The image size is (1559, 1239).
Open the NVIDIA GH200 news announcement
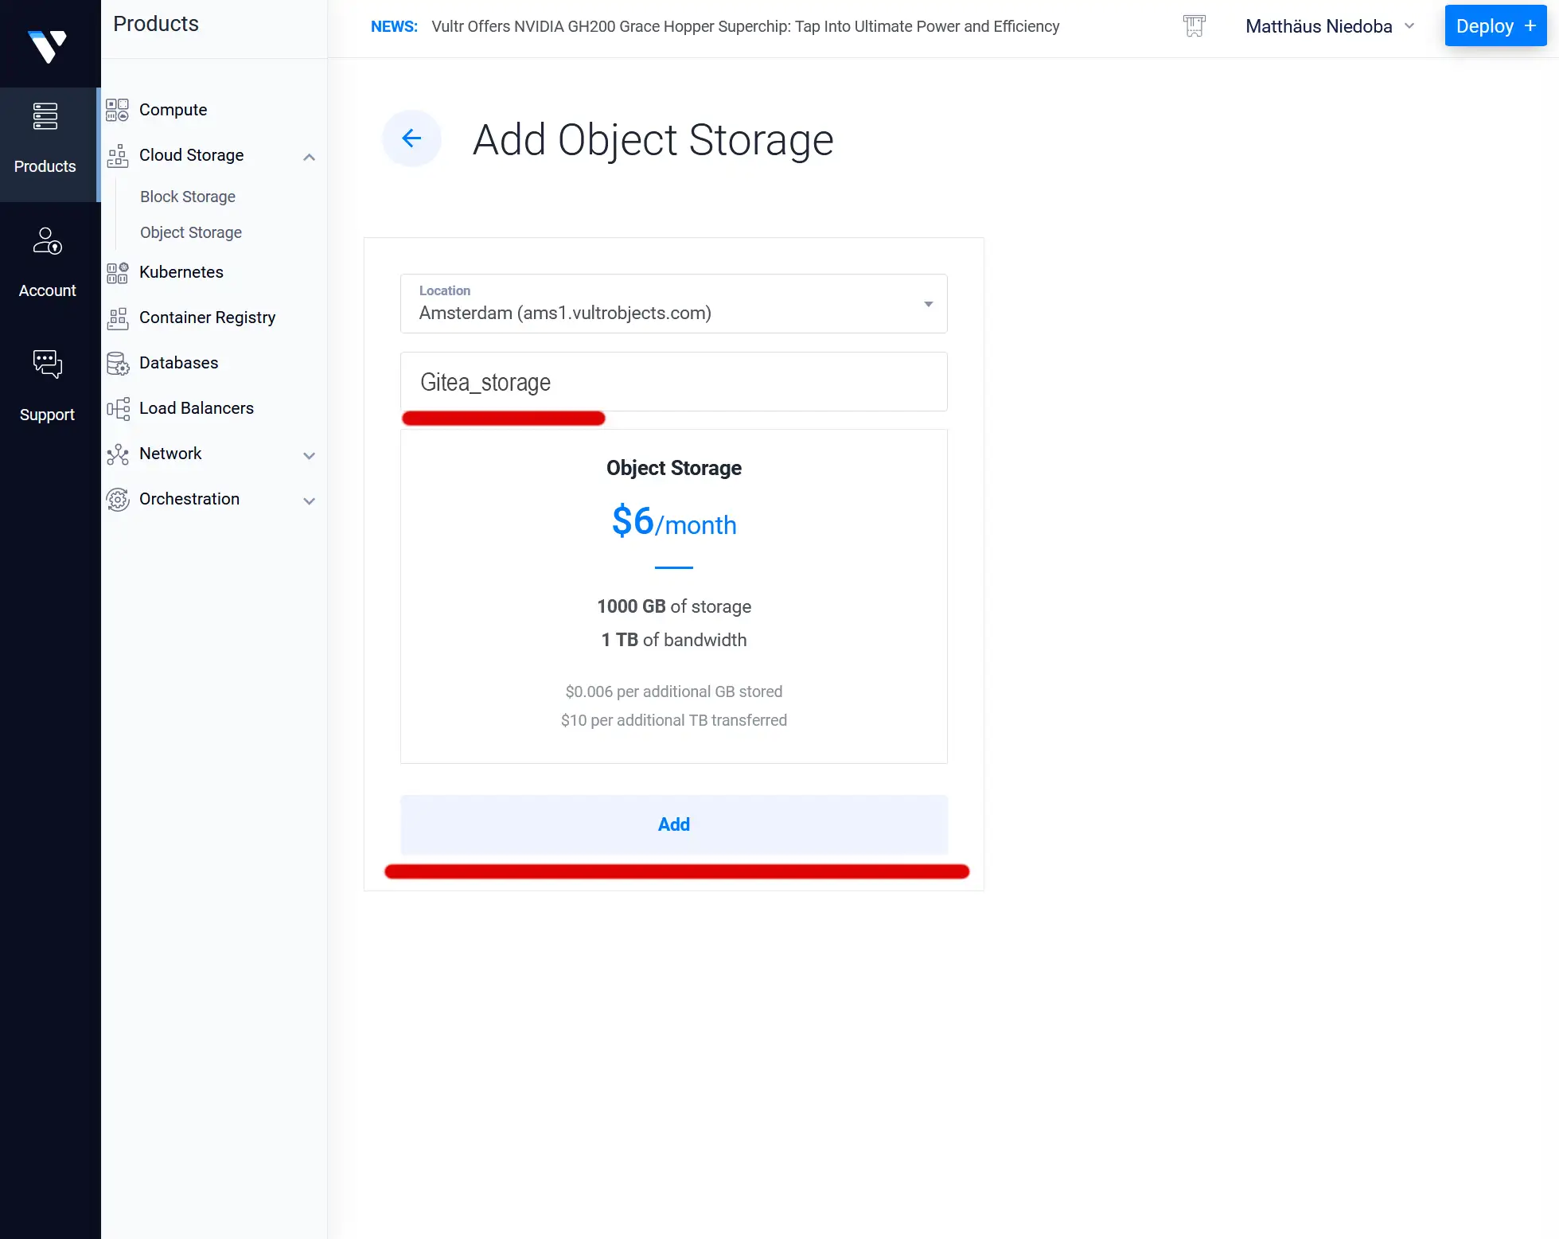(744, 25)
